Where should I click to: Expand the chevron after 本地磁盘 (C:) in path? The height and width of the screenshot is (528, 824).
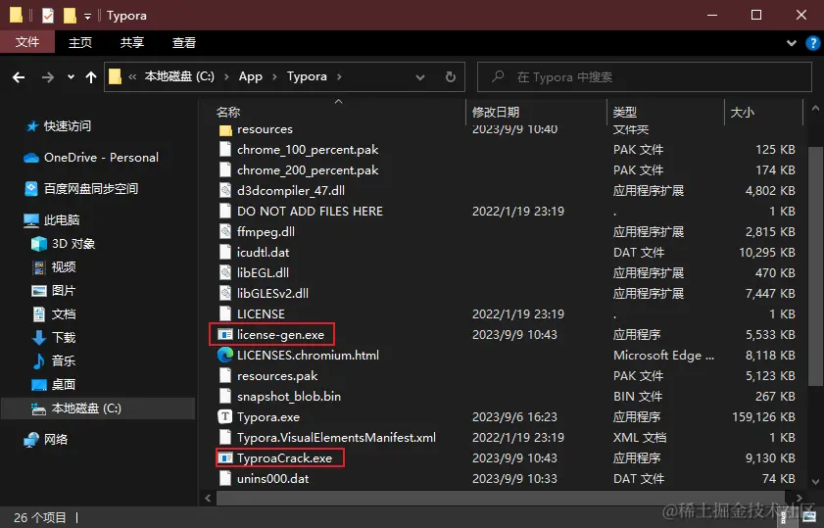click(226, 76)
